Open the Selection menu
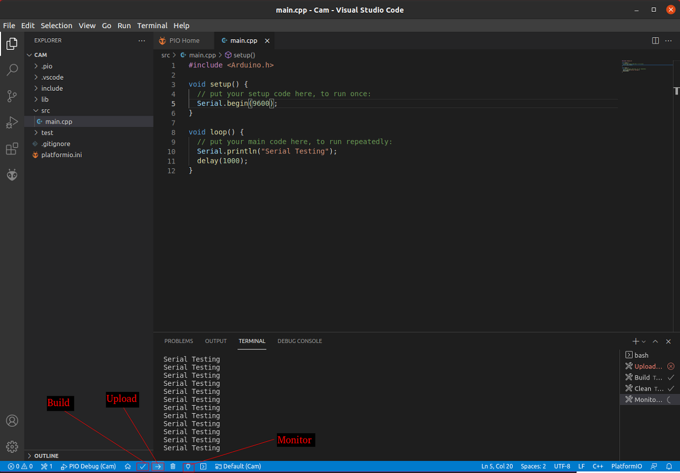This screenshot has width=680, height=473. tap(56, 25)
